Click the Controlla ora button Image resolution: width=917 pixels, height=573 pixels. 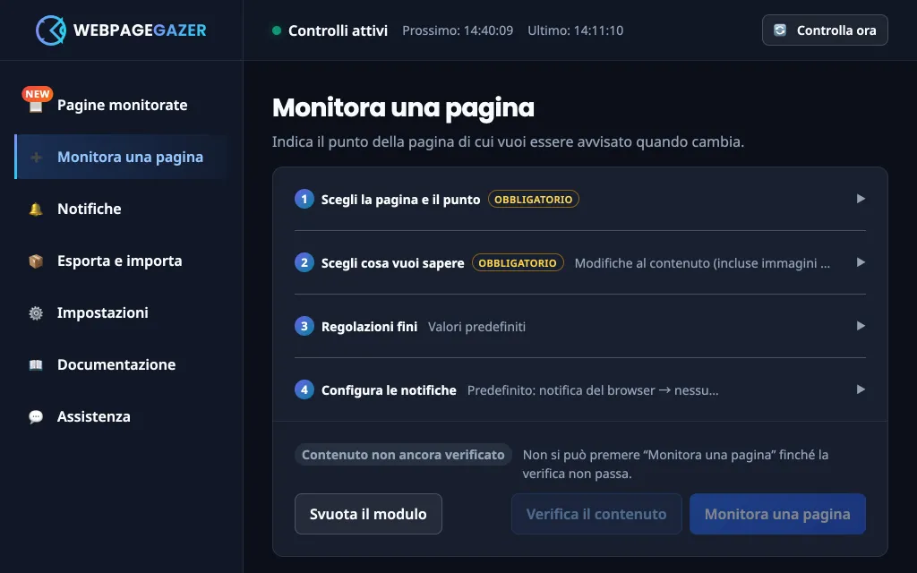(825, 30)
